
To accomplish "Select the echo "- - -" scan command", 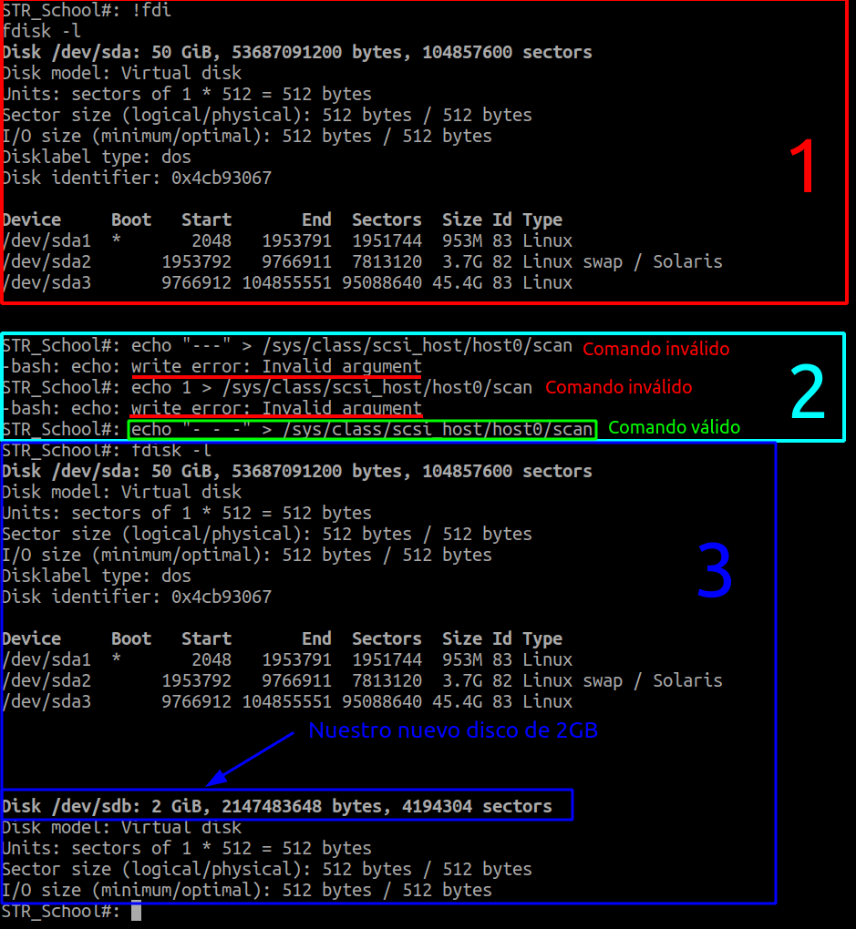I will coord(362,429).
